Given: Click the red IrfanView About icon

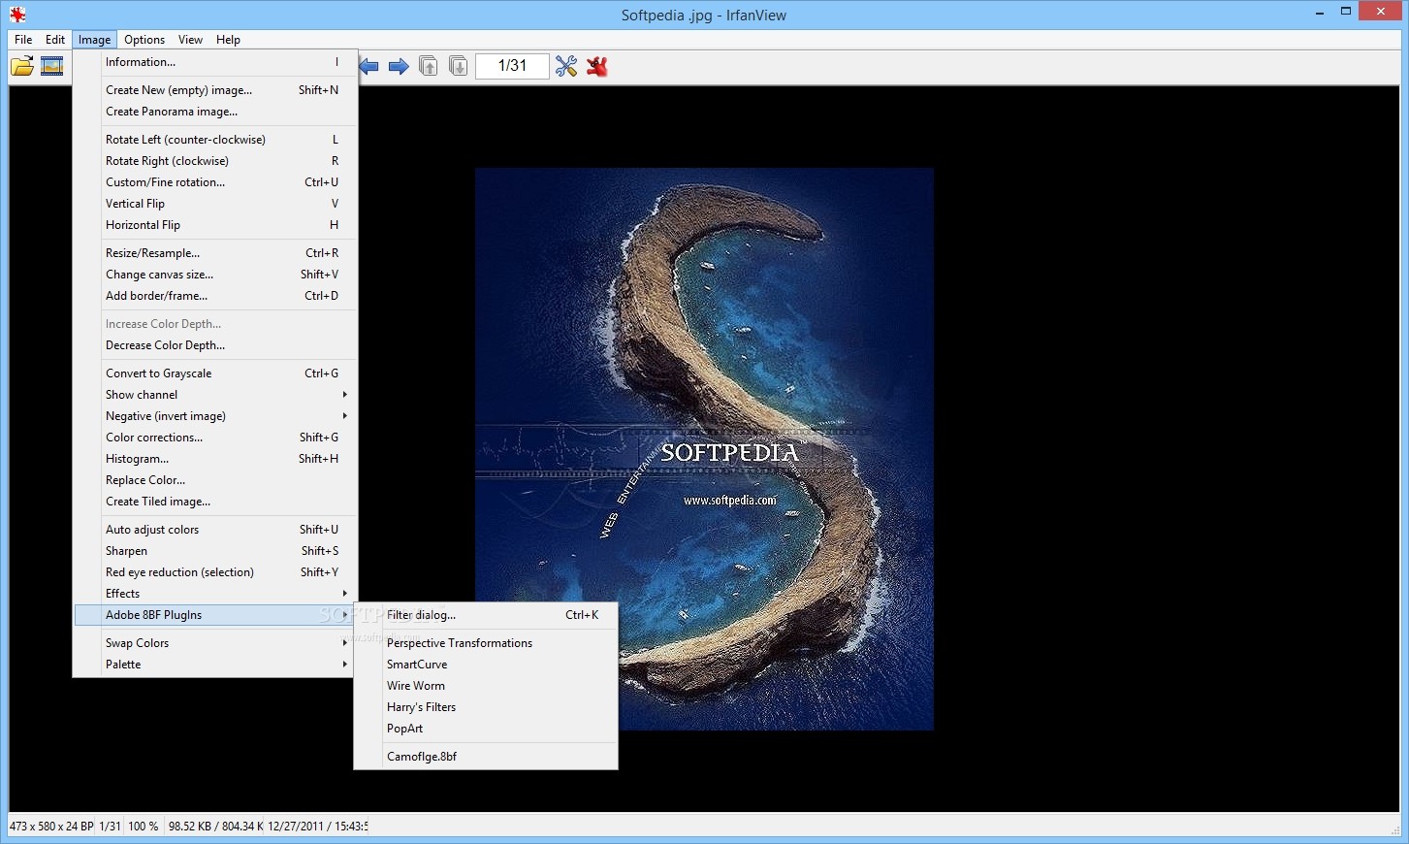Looking at the screenshot, I should (597, 66).
